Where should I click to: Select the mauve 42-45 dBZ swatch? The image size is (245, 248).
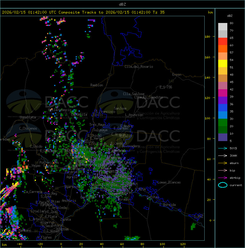[x=223, y=86]
